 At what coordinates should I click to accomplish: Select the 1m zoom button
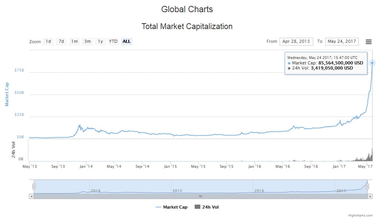click(74, 41)
